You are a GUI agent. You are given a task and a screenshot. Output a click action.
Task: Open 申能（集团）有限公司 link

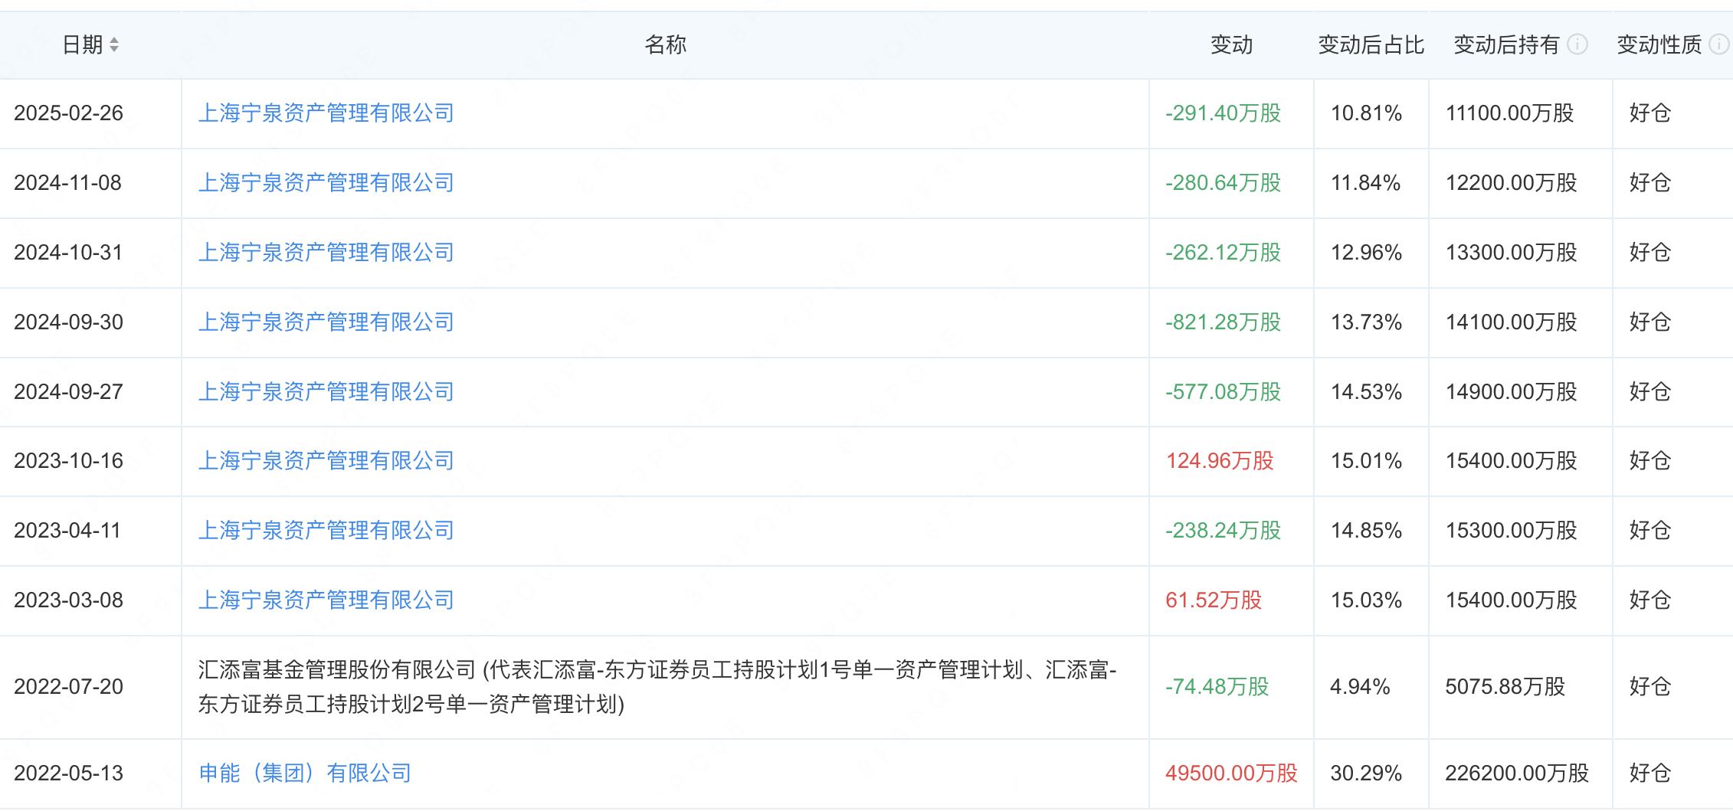click(x=305, y=773)
